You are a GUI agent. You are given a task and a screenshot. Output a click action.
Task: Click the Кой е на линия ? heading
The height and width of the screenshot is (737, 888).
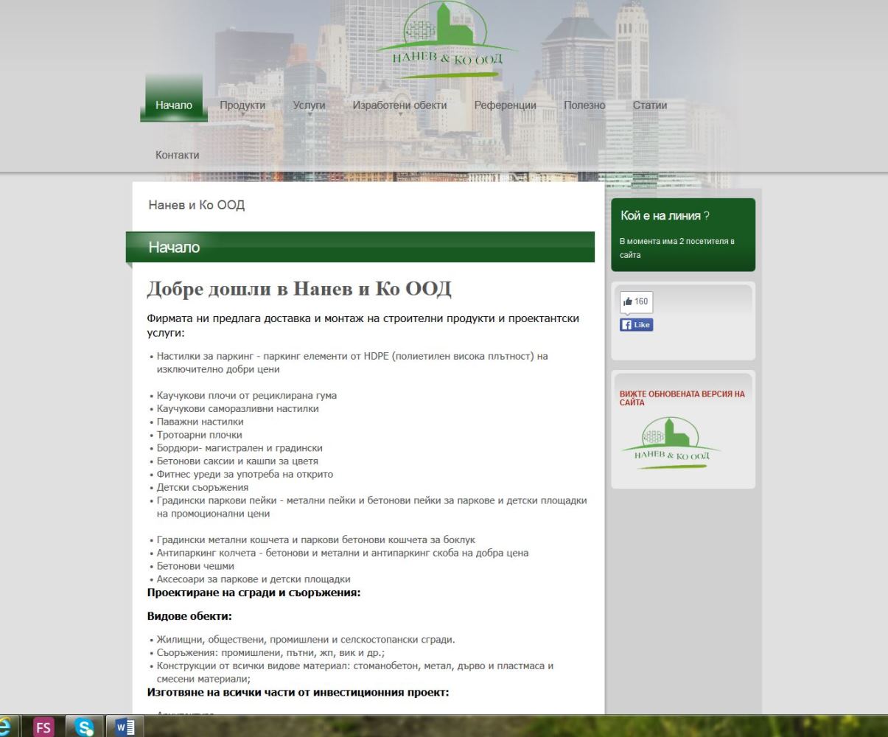click(665, 216)
